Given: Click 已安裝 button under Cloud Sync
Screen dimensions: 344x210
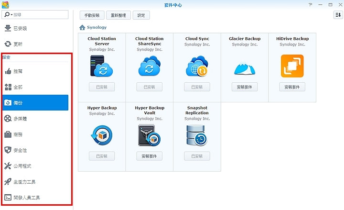Looking at the screenshot, I should (197, 87).
